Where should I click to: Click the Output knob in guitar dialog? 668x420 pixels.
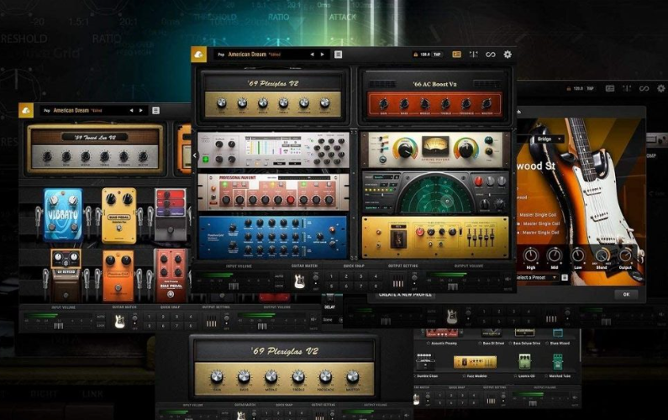pyautogui.click(x=625, y=255)
